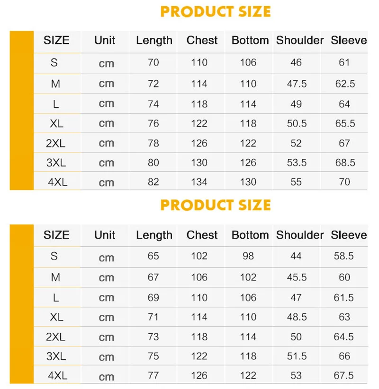Click the Chest header in bottom table
The image size is (379, 389).
pyautogui.click(x=202, y=235)
